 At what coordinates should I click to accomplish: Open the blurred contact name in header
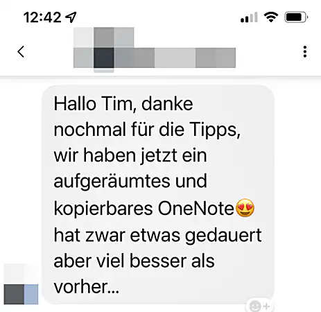(x=155, y=58)
